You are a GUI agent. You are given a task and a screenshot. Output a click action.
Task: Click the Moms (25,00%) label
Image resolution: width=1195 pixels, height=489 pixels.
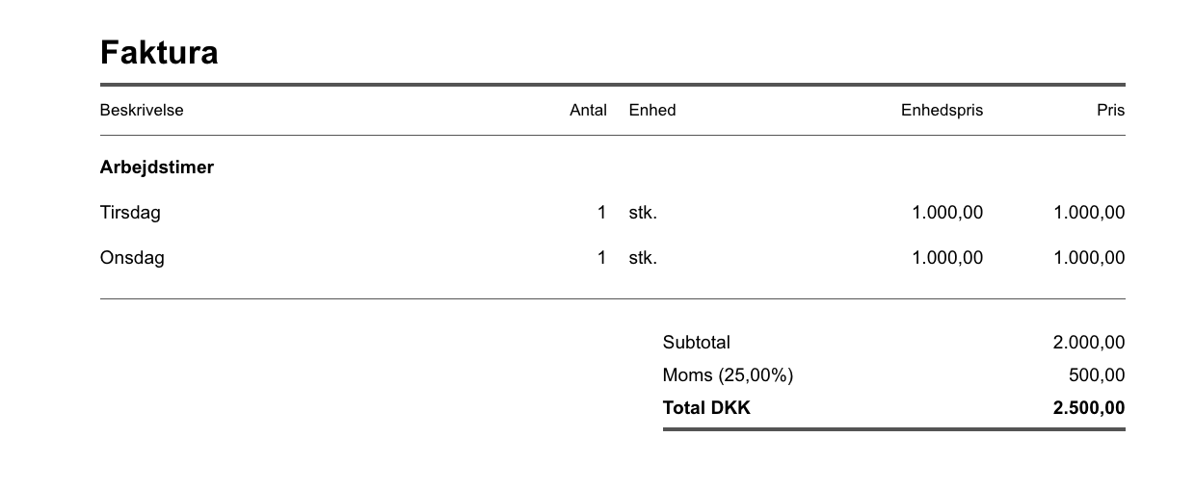point(728,375)
